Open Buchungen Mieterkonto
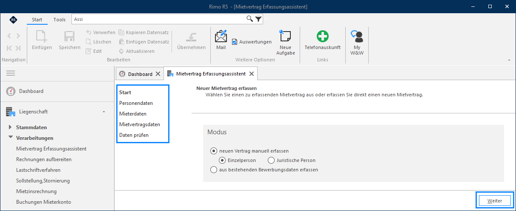Viewport: 516px width, 211px height. tap(43, 202)
